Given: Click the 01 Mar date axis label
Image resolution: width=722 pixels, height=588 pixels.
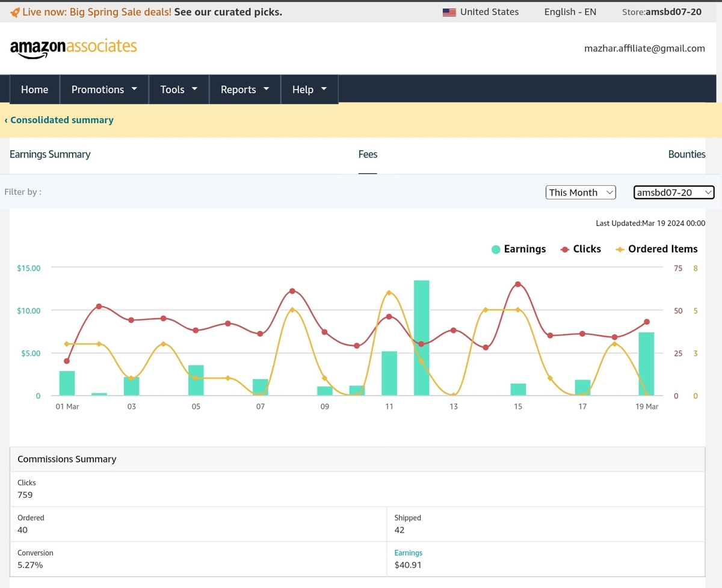Looking at the screenshot, I should 67,407.
